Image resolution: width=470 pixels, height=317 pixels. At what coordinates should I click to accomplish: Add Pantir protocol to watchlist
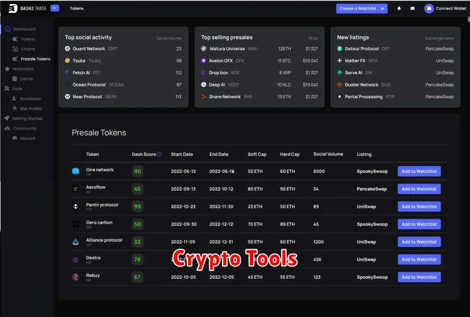click(419, 206)
